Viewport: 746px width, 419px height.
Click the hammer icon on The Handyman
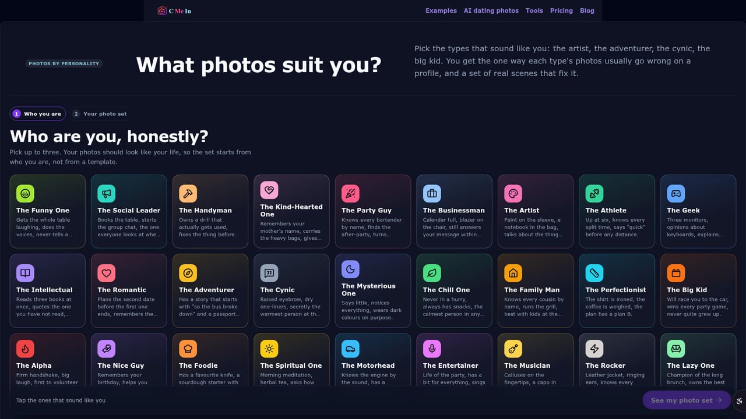coord(188,193)
